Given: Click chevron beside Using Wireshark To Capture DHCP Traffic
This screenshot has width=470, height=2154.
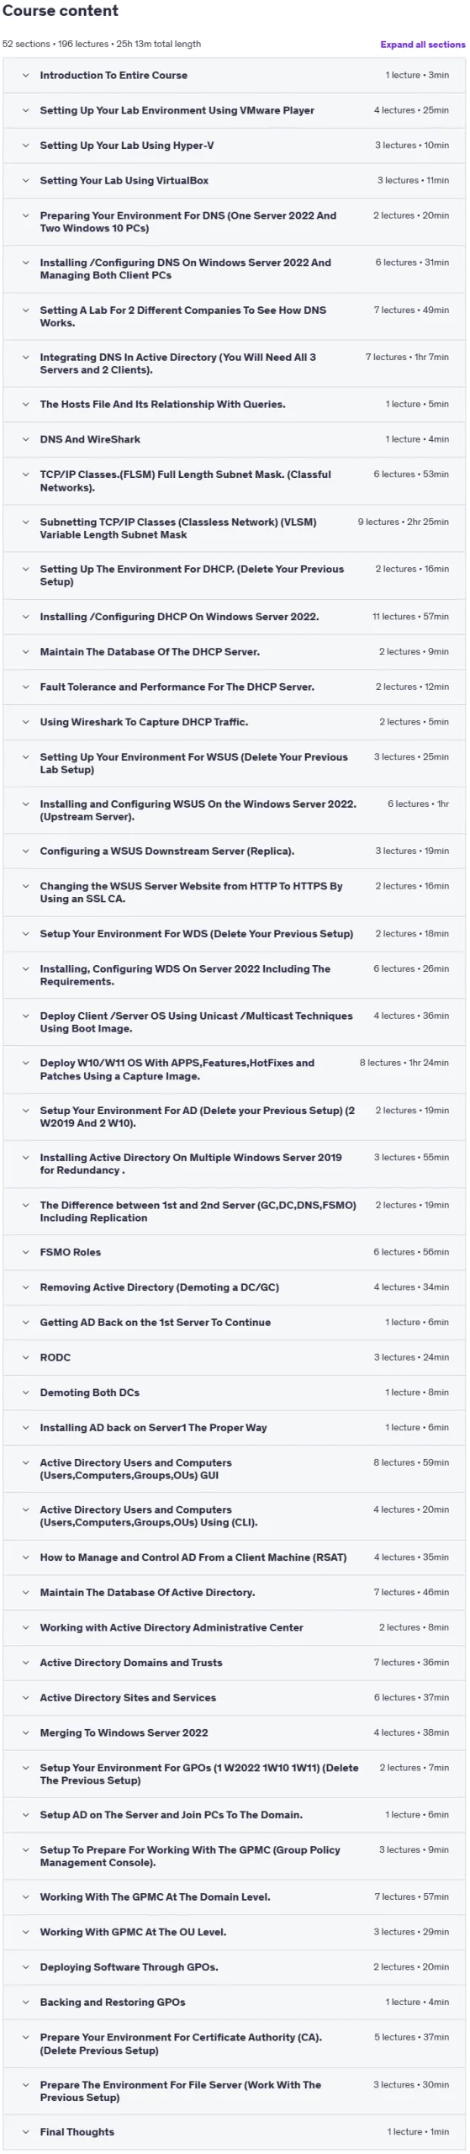Looking at the screenshot, I should (x=25, y=722).
